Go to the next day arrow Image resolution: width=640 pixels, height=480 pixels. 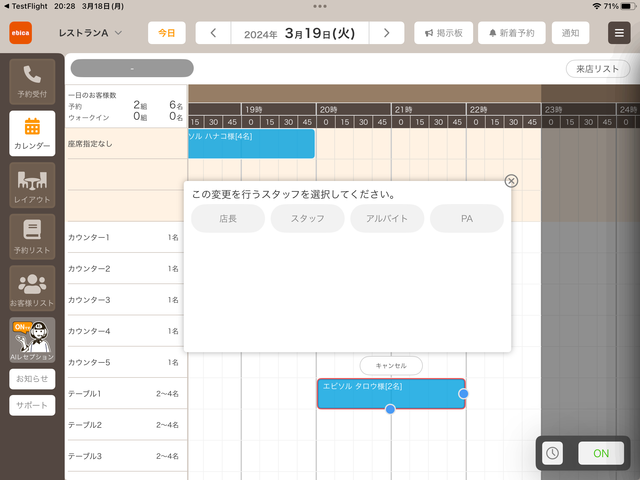tap(387, 33)
